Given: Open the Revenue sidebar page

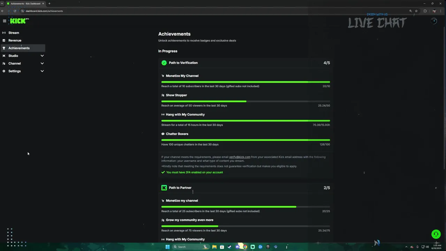Looking at the screenshot, I should coord(23,40).
